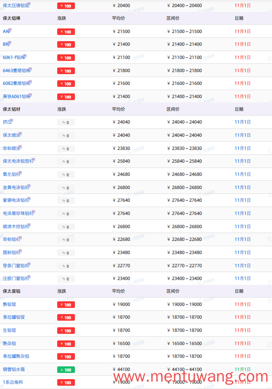Click the price range ¥ 22770 ~ 22770
Screen dimensions: 272x389
click(184, 266)
